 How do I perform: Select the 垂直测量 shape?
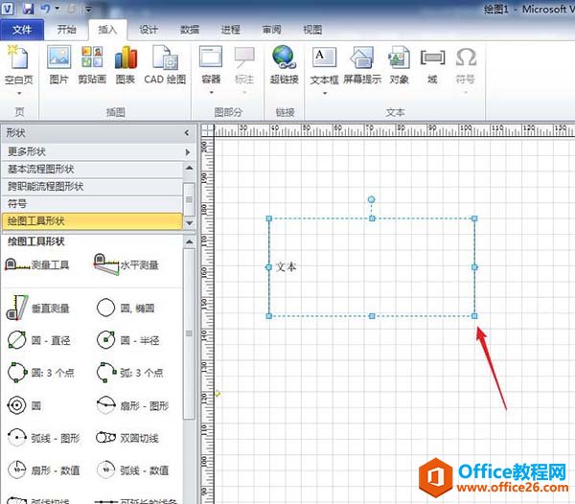pyautogui.click(x=37, y=308)
